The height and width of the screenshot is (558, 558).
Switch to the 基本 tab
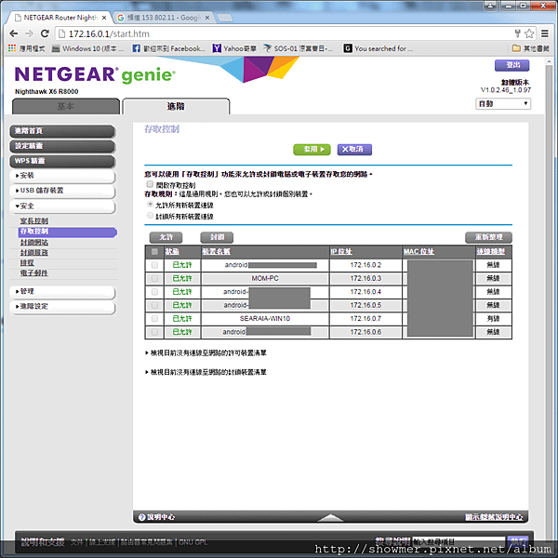[x=66, y=106]
